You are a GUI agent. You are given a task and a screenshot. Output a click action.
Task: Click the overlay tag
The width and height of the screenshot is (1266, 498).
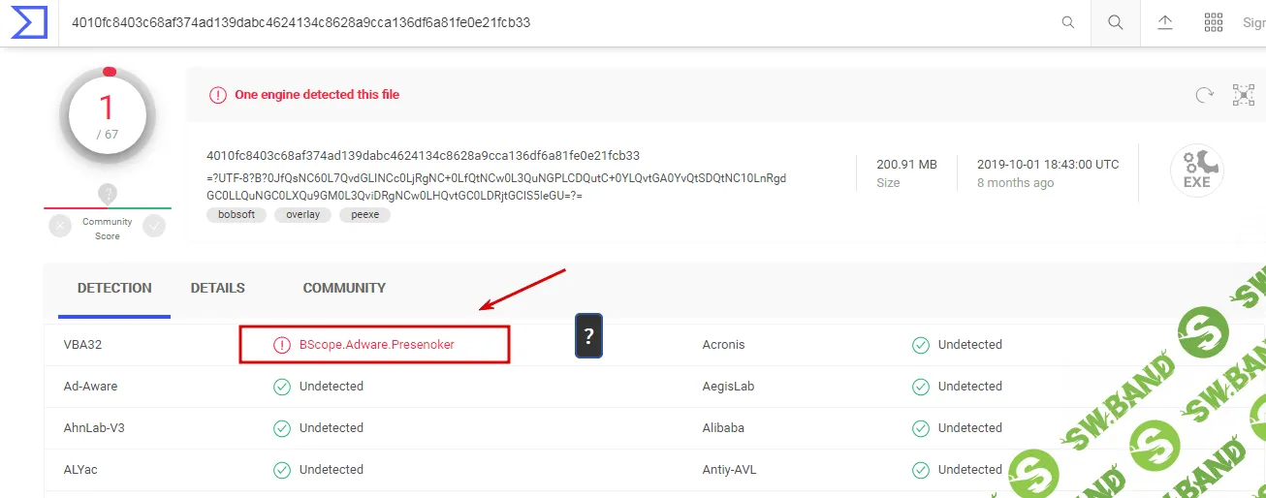pos(302,215)
